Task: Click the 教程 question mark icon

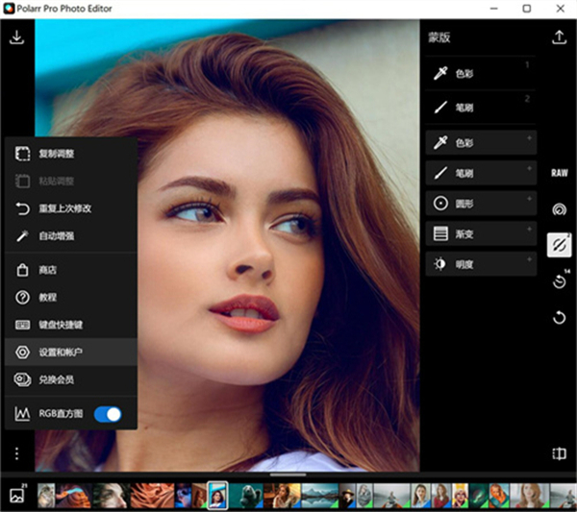Action: point(22,298)
